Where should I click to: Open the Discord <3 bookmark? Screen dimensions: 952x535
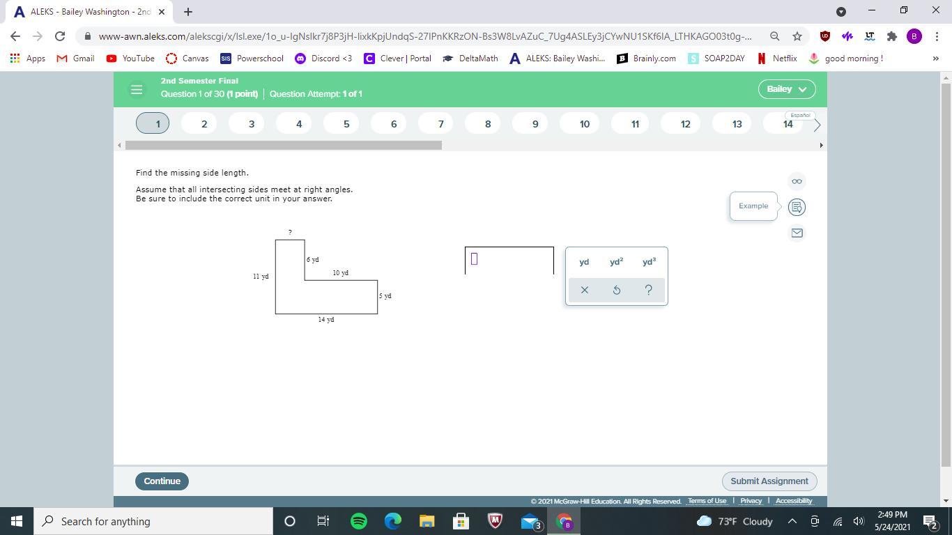coord(323,59)
